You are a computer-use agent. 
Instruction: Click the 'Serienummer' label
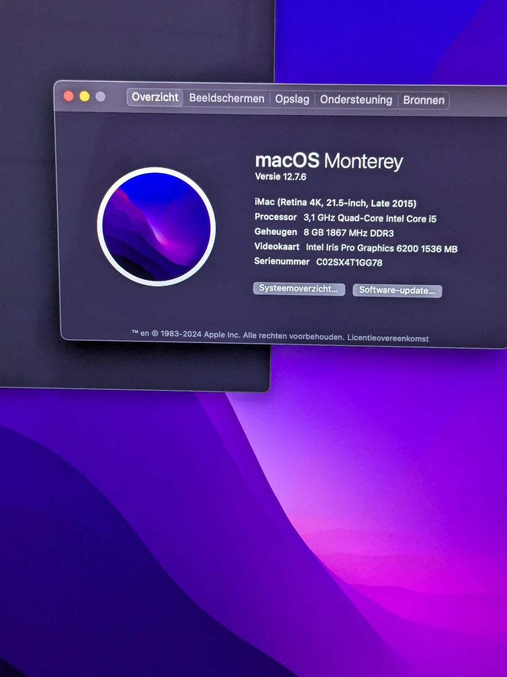282,261
